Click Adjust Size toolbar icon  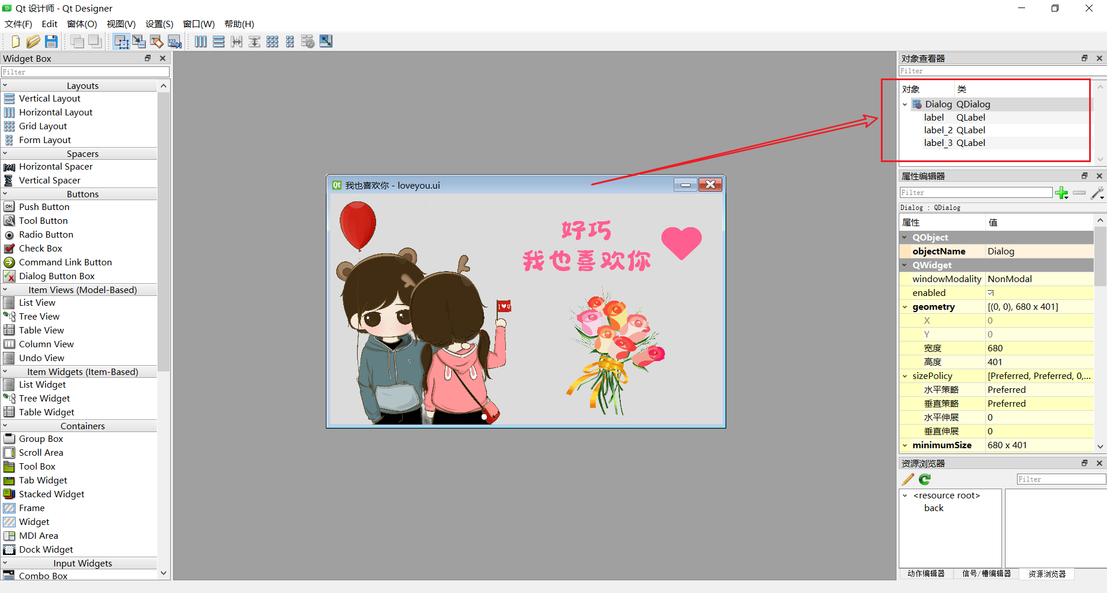[x=326, y=42]
